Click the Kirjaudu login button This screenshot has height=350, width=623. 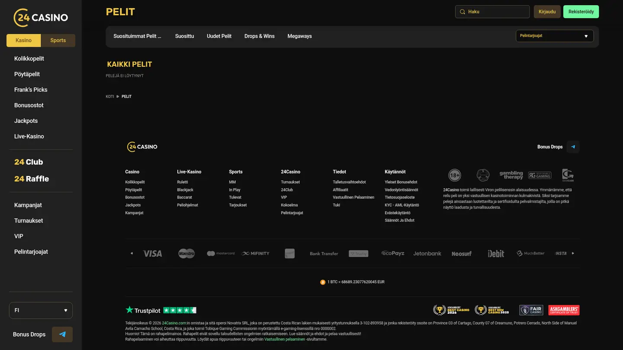point(547,12)
